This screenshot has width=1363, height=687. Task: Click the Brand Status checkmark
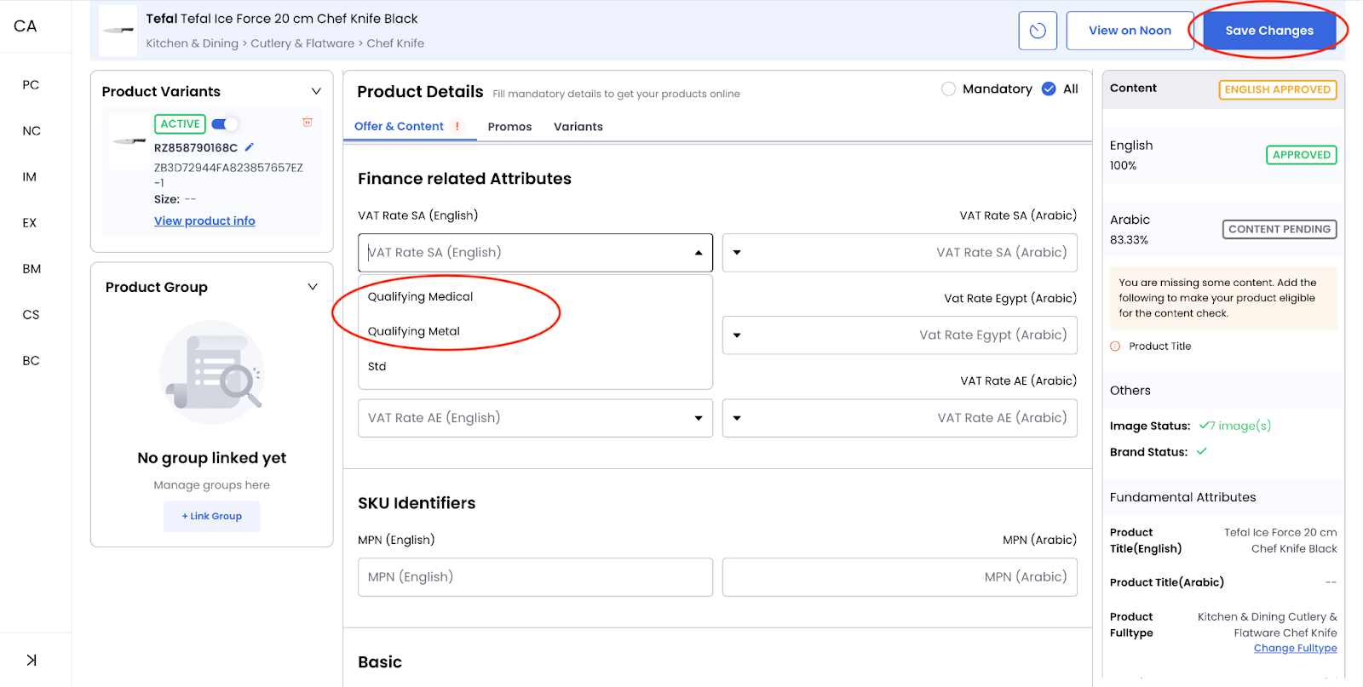(x=1202, y=451)
